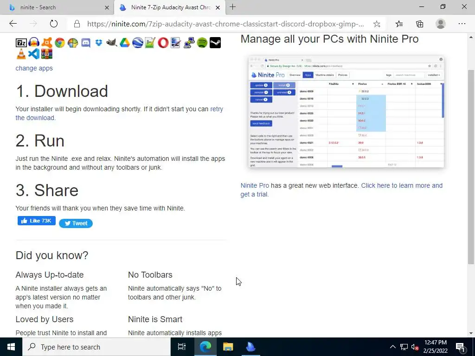The width and height of the screenshot is (475, 356).
Task: Click the Microsoft Edge taskbar icon
Action: (205, 347)
